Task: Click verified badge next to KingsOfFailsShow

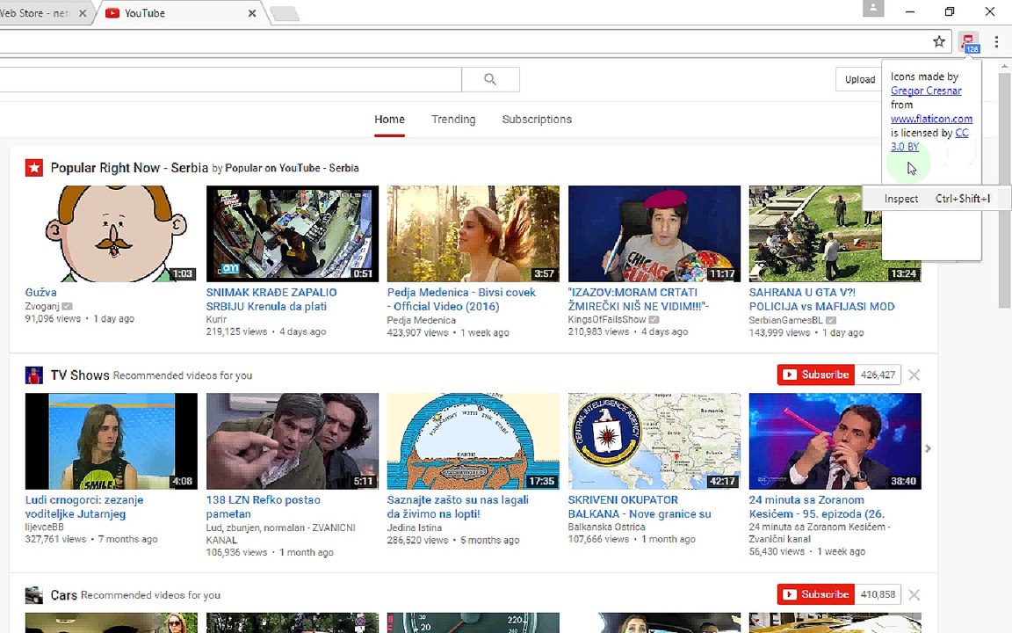Action: [x=654, y=320]
